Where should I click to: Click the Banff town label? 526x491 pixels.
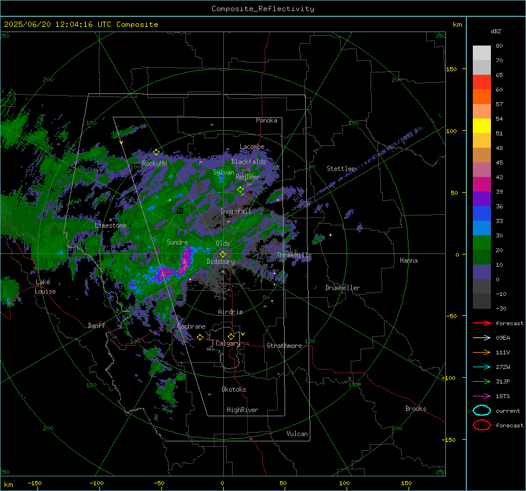(96, 326)
